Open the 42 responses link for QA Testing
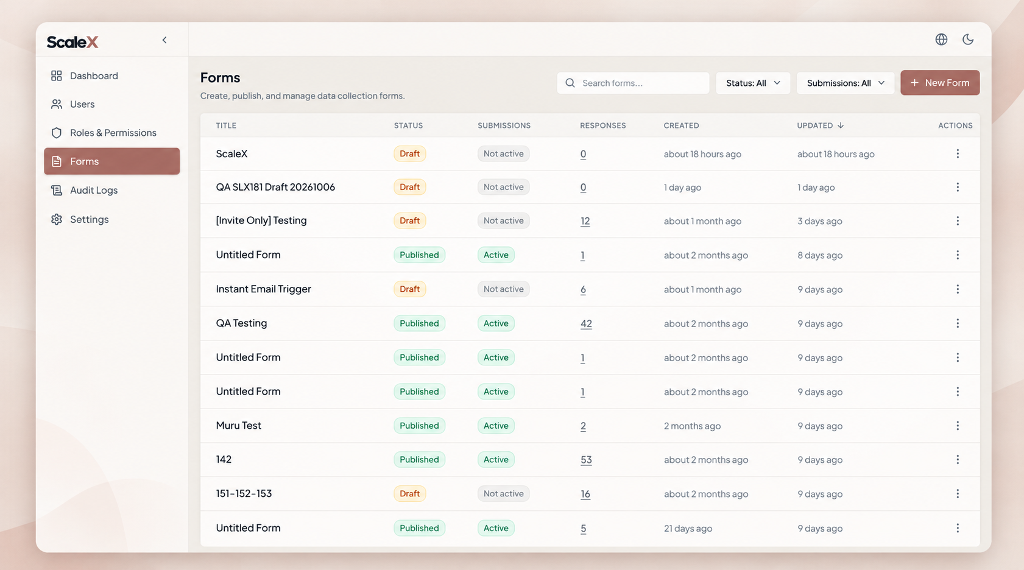 [x=586, y=323]
